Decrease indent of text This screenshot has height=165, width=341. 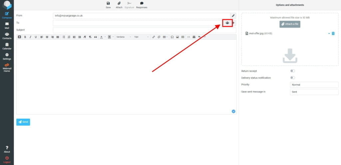[74, 37]
